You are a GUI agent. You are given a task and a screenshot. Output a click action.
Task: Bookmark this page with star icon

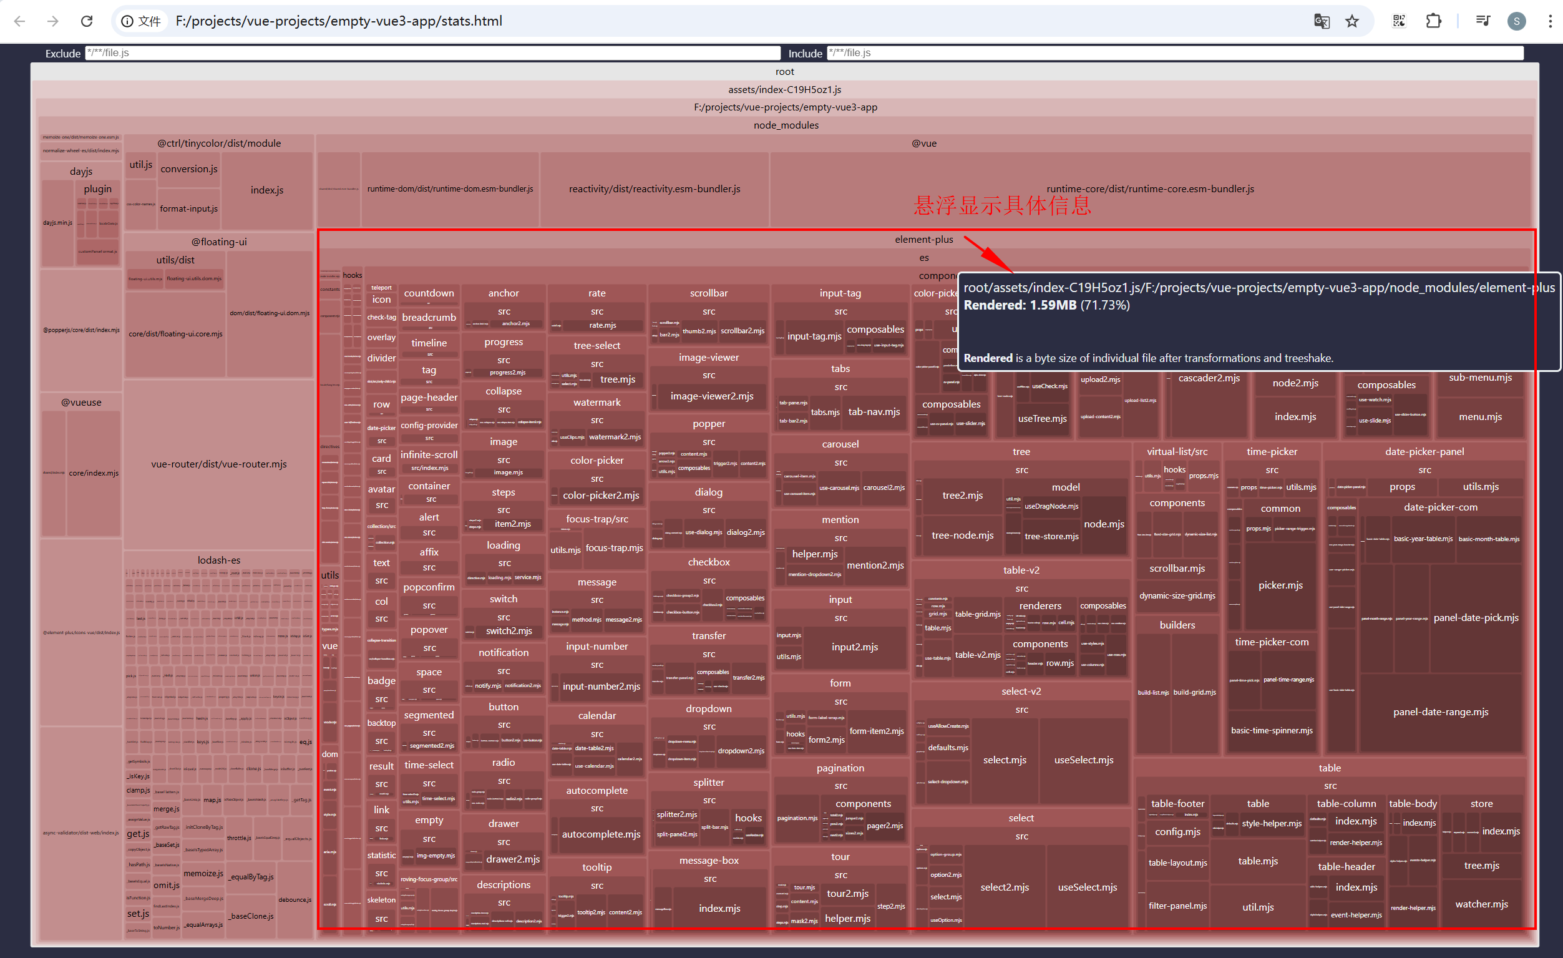[1351, 21]
